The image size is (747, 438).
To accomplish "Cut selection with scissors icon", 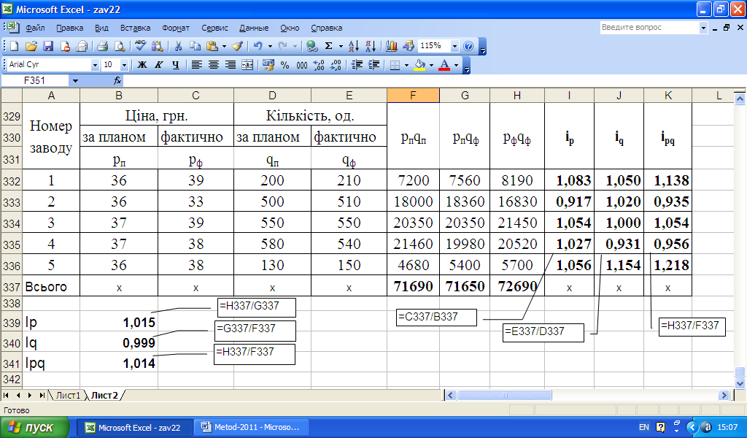I will click(178, 46).
